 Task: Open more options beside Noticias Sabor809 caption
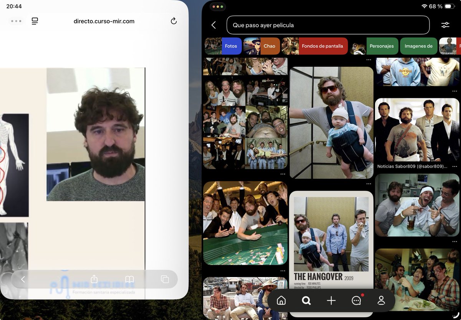click(455, 167)
